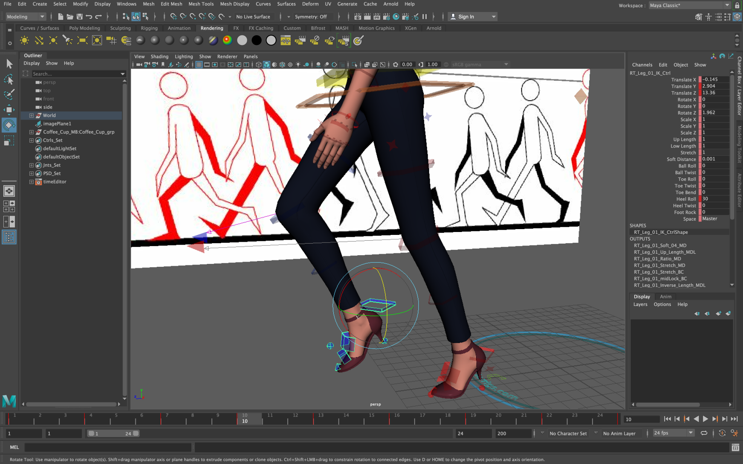743x464 pixels.
Task: Start an IPR render from the status line
Action: coord(377,17)
